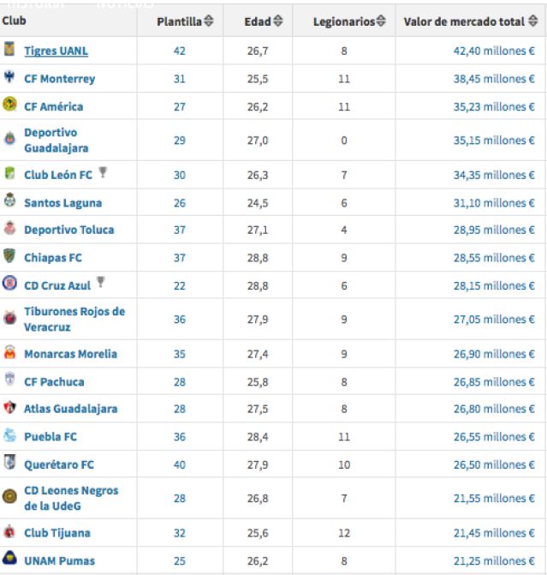This screenshot has width=547, height=575.
Task: Open the Querétaro FC club page
Action: pos(59,464)
